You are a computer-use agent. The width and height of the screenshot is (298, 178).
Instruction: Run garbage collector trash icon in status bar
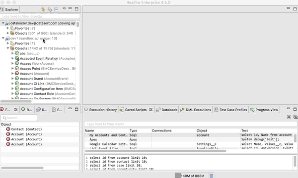pyautogui.click(x=212, y=176)
